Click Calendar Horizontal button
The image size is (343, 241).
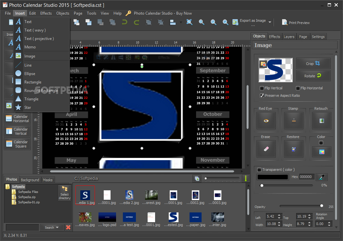click(x=17, y=119)
